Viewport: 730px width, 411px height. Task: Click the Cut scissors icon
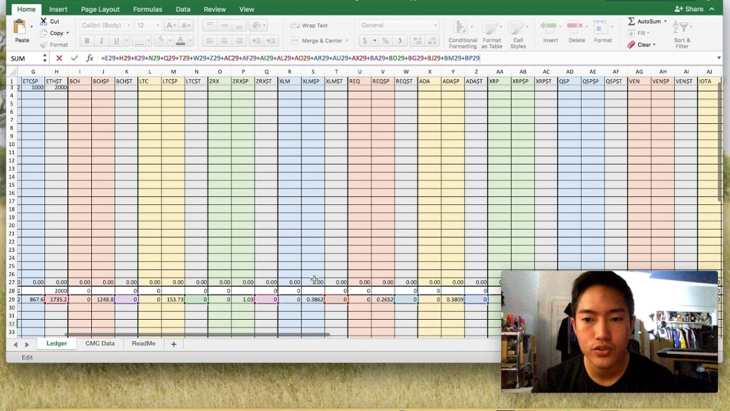pyautogui.click(x=44, y=21)
